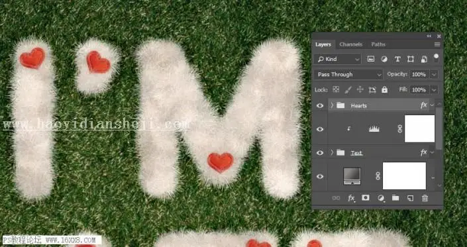Hide the gradient fill layer
This screenshot has height=247, width=467.
coord(320,176)
